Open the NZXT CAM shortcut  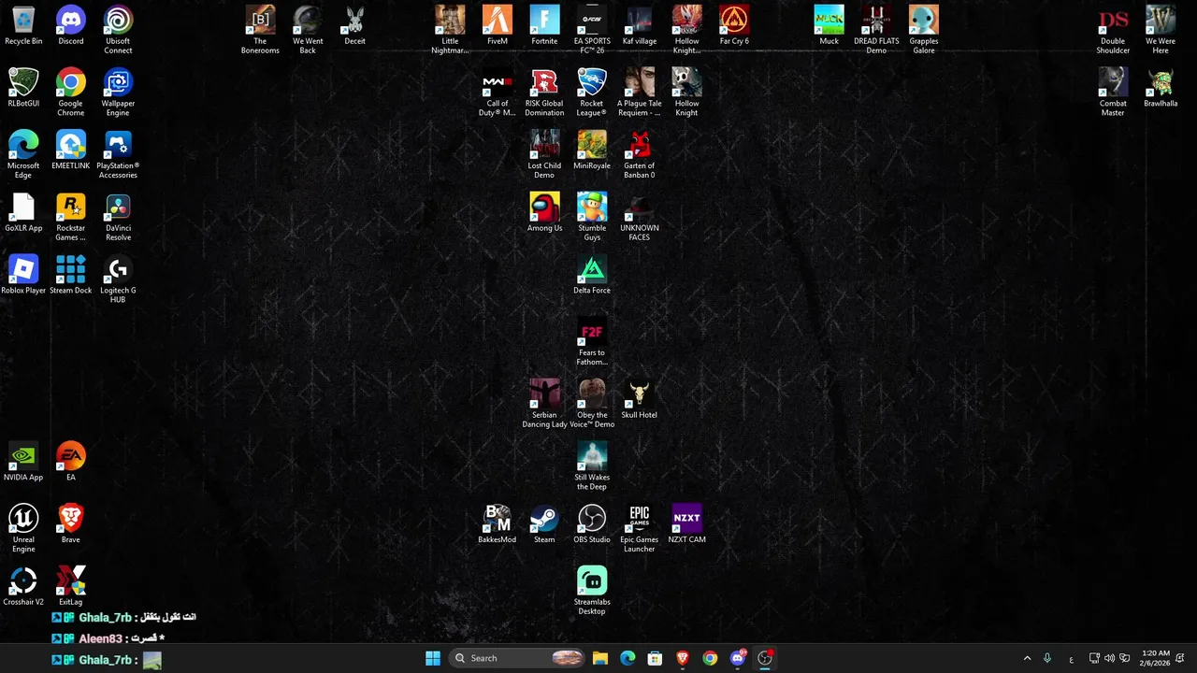coord(686,524)
